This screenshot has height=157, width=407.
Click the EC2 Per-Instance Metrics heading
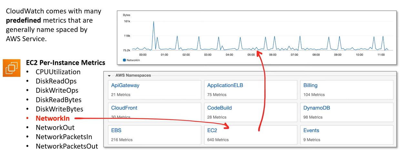[x=66, y=63]
